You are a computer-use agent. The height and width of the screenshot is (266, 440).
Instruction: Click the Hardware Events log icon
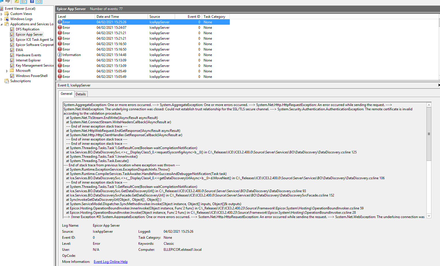click(12, 55)
